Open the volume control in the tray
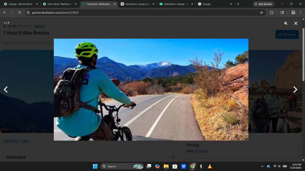Screen dimensions: 305x171 [279, 166]
